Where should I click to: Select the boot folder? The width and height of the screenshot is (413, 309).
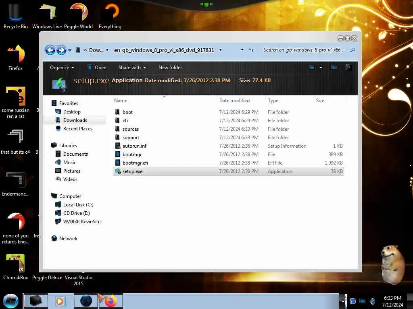(x=228, y=112)
